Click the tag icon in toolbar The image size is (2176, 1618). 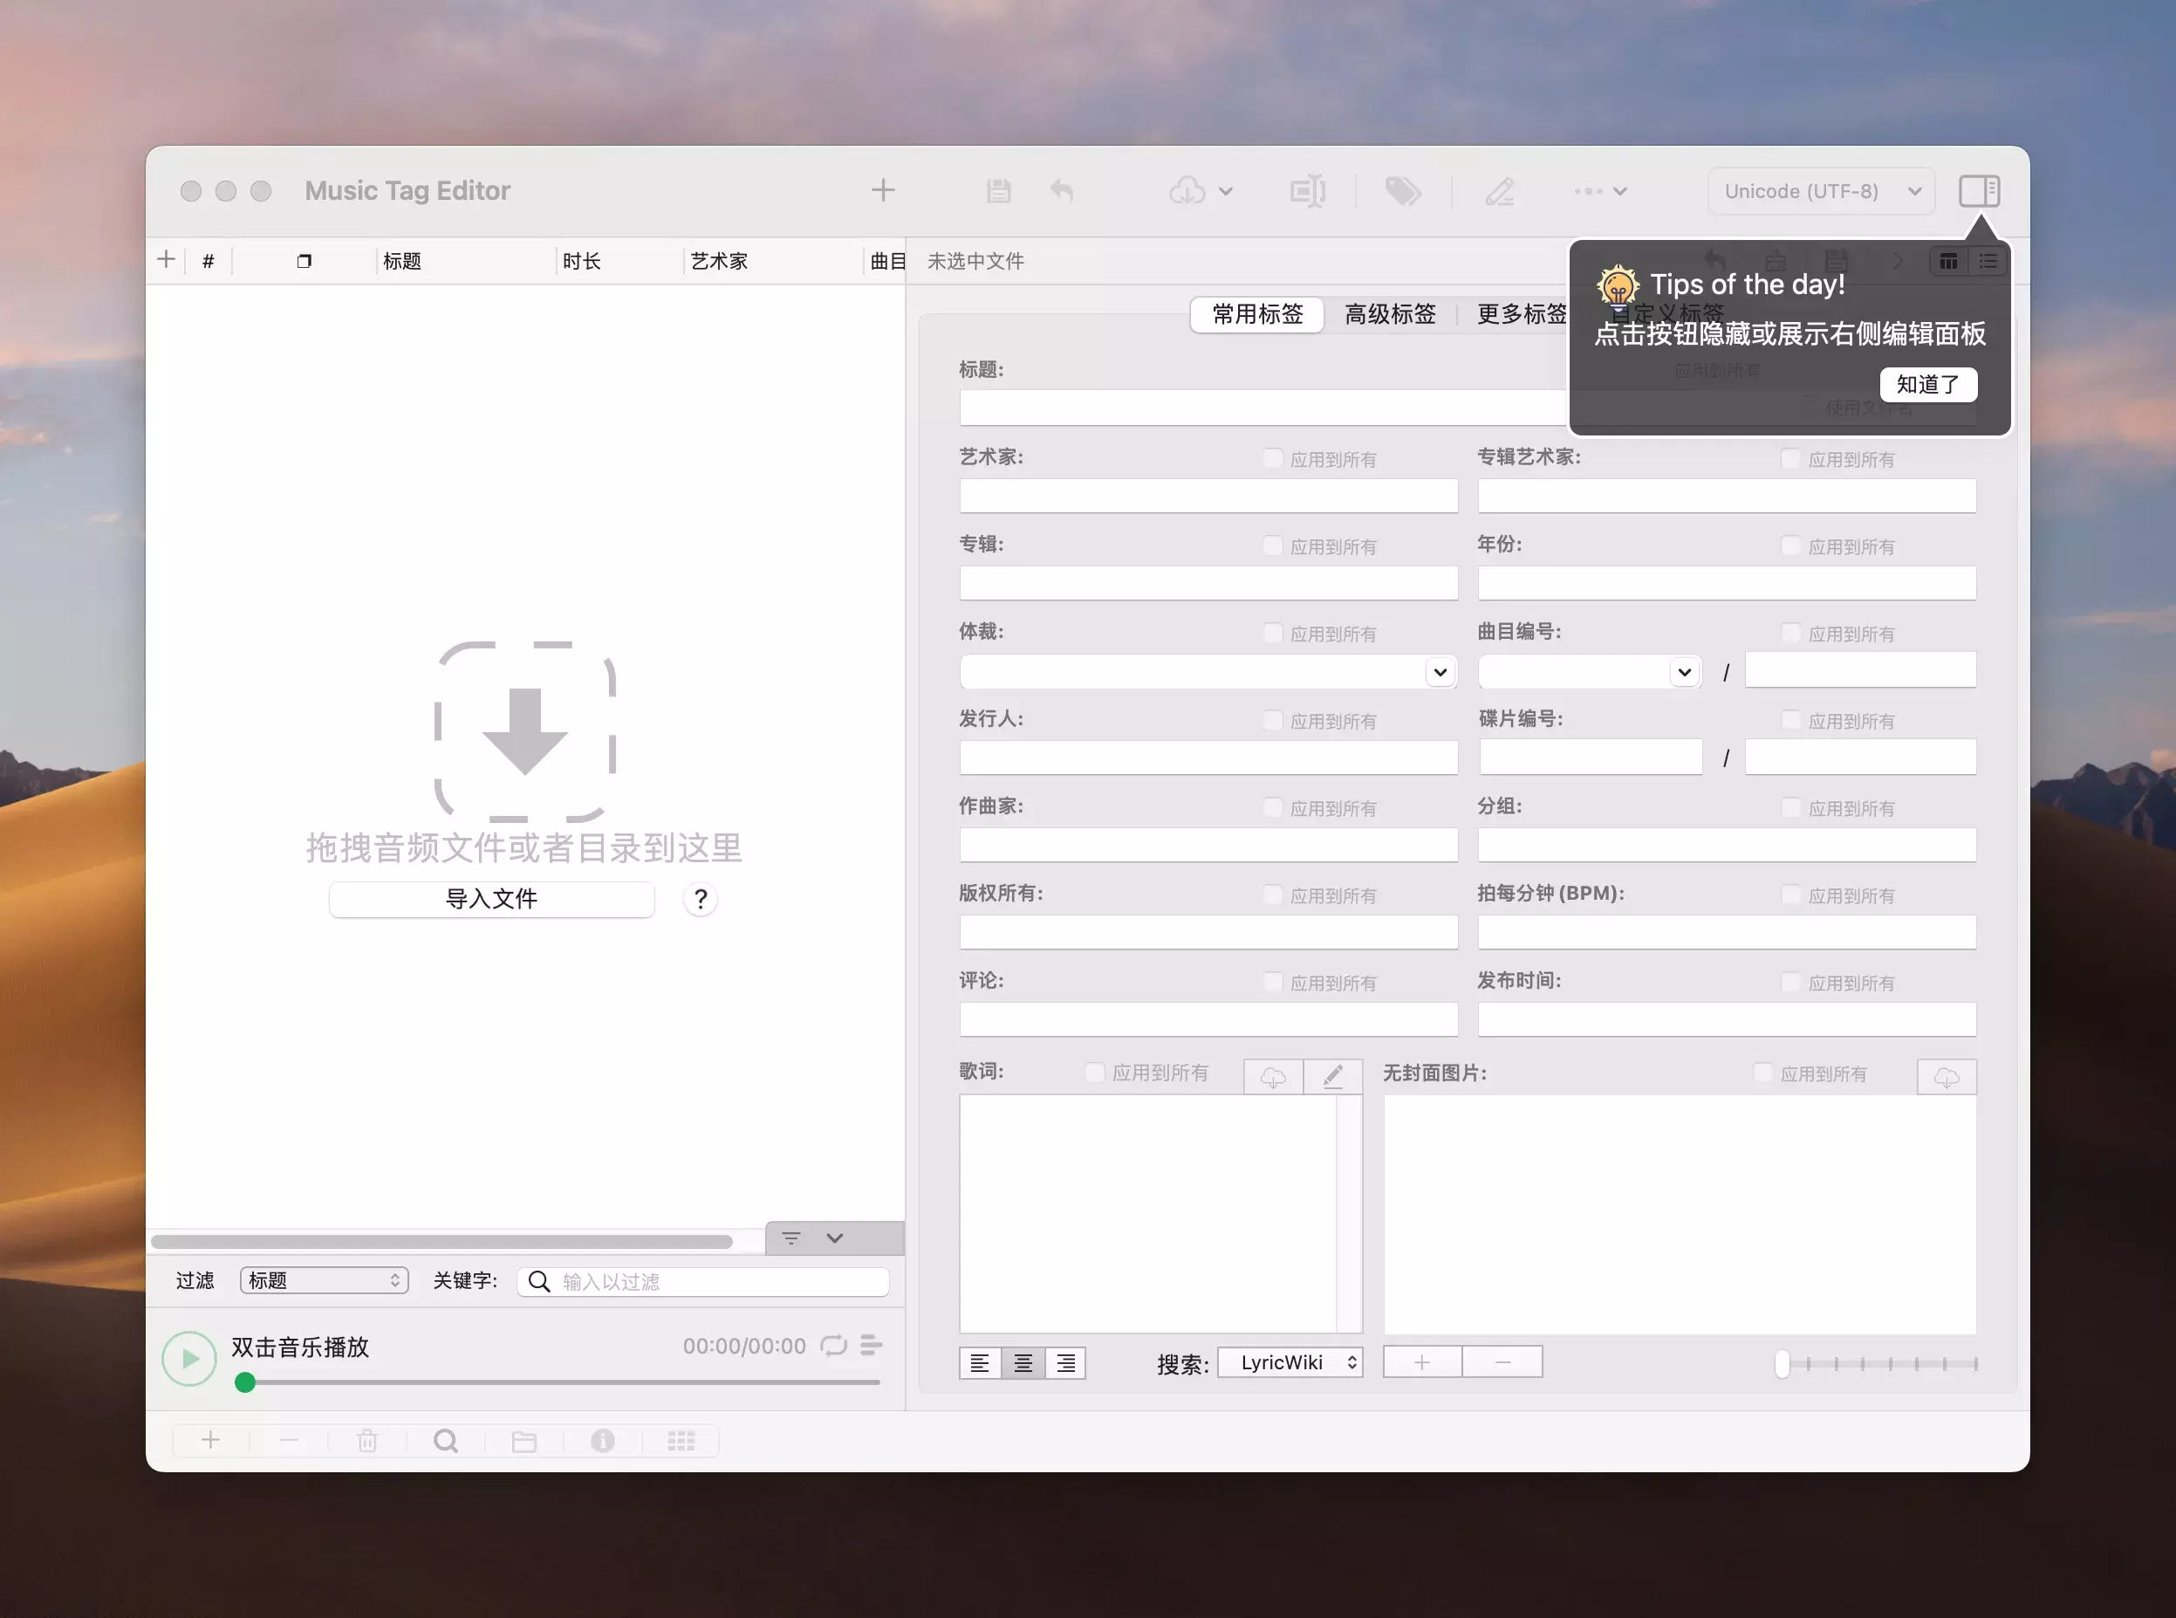point(1402,191)
